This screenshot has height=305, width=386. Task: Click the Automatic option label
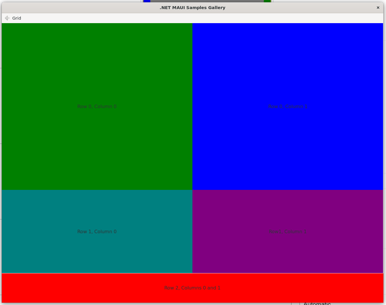[317, 304]
